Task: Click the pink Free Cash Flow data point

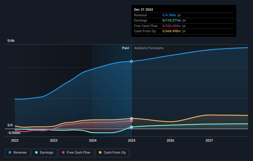Action: (x=132, y=121)
